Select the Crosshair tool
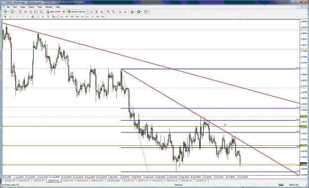 tap(11, 16)
